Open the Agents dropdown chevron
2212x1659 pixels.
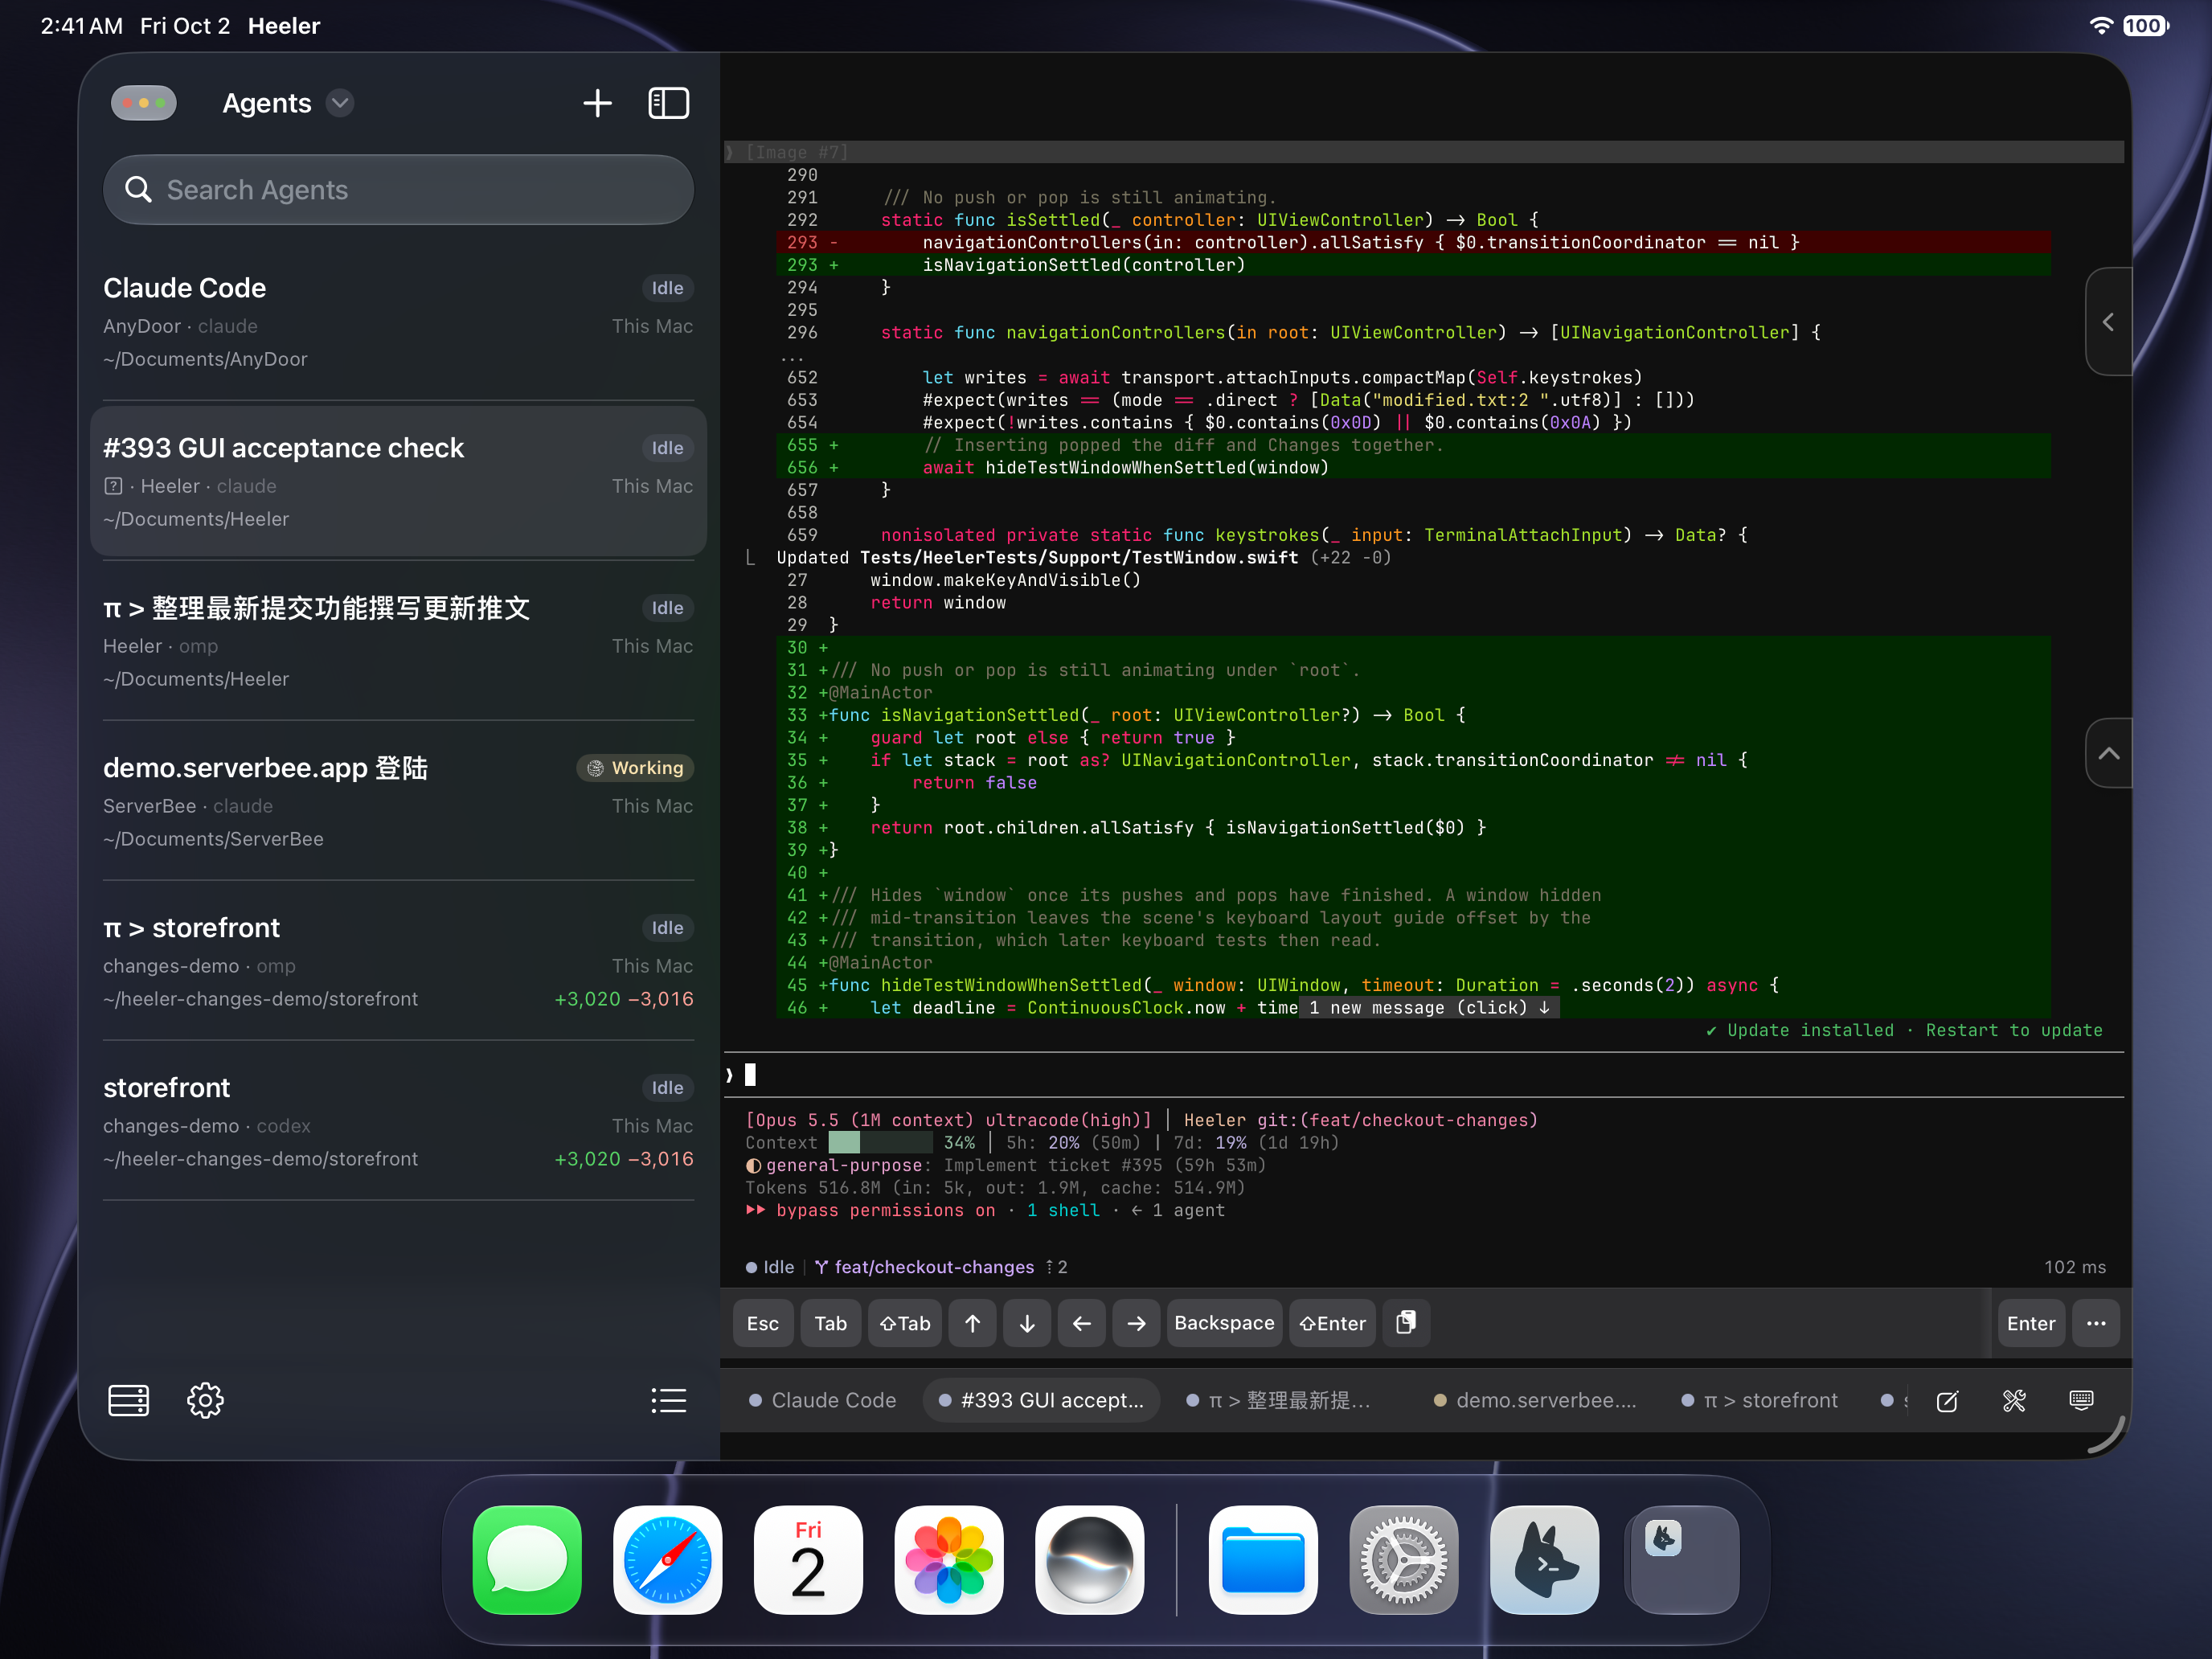click(340, 103)
